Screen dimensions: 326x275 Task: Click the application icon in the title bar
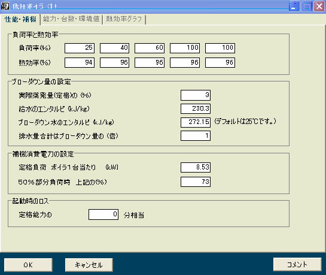[x=5, y=5]
